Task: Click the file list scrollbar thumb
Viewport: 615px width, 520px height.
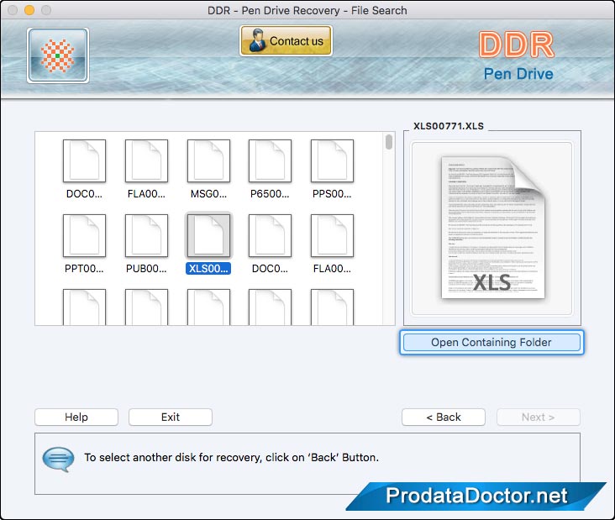Action: (x=389, y=142)
